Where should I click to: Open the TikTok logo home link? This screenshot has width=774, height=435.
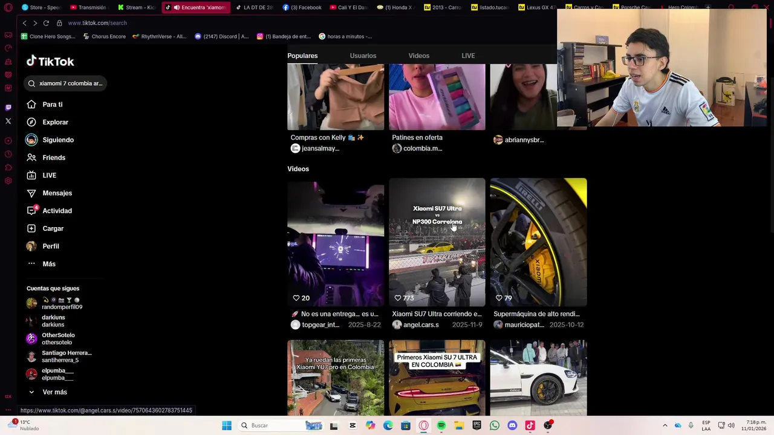pos(50,62)
